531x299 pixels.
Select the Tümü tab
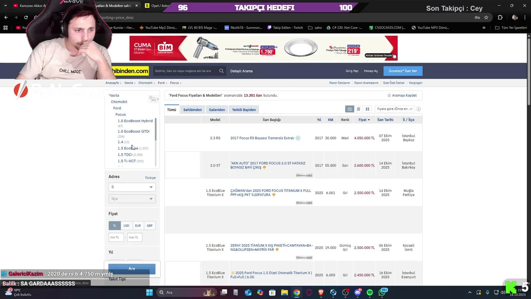click(171, 110)
